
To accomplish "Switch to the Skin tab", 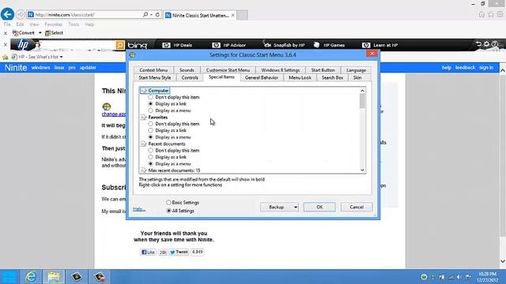I will tap(357, 77).
